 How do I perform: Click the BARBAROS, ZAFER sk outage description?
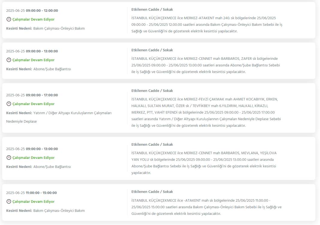click(206, 65)
